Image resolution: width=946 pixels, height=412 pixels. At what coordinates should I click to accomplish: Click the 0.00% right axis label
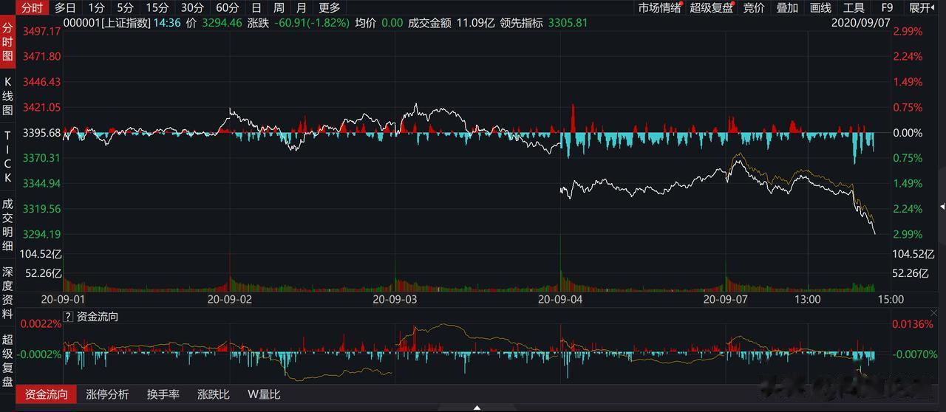[x=908, y=133]
